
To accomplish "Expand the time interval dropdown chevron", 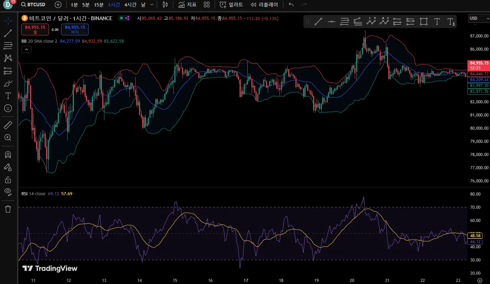I will click(x=152, y=5).
